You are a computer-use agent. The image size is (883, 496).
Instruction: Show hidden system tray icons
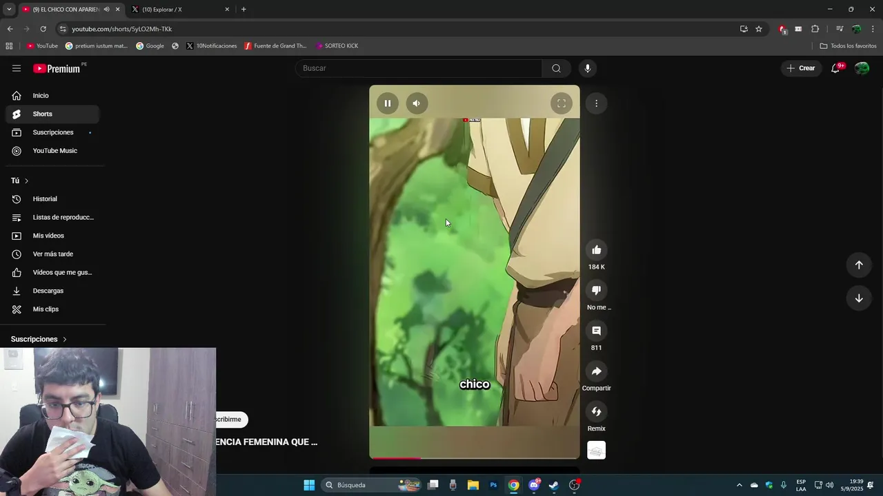[740, 485]
